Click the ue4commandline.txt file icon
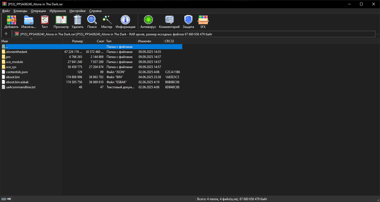The height and width of the screenshot is (202, 380). [3, 87]
